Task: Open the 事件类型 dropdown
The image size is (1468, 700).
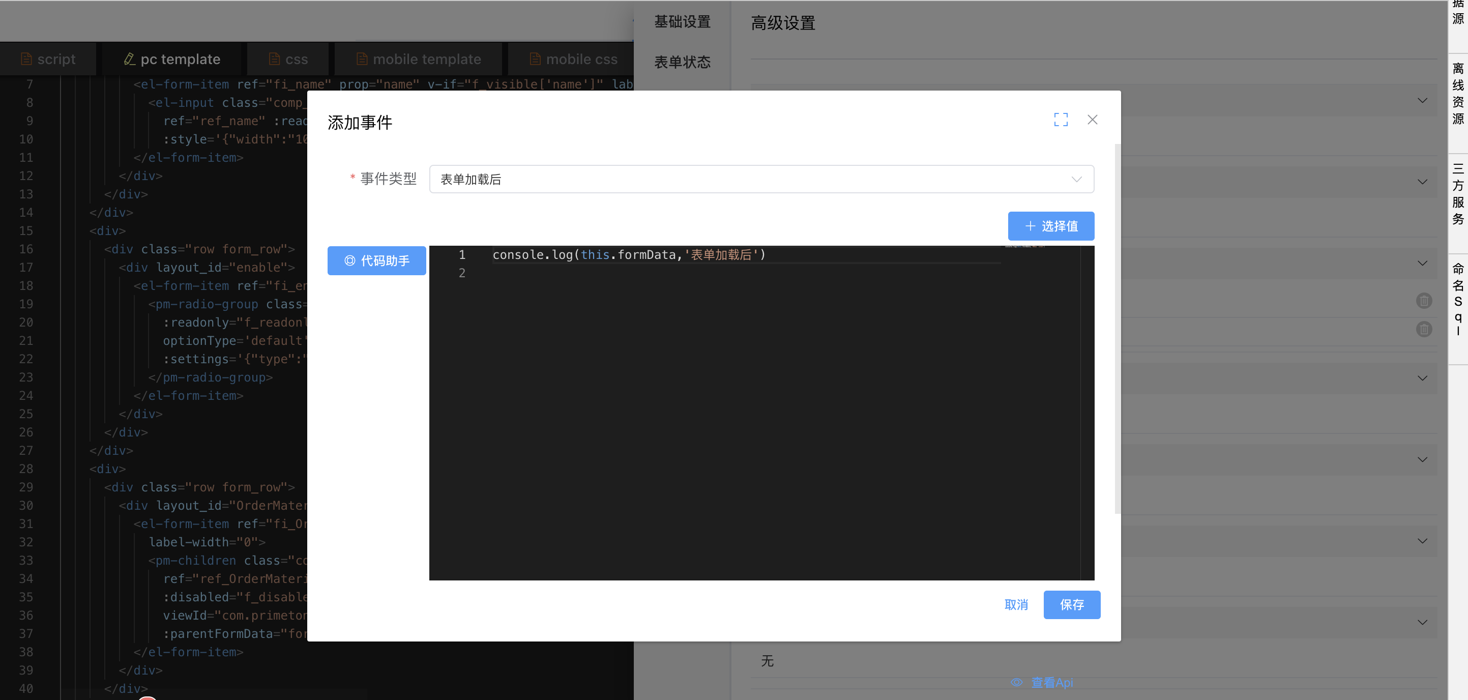Action: pyautogui.click(x=761, y=179)
